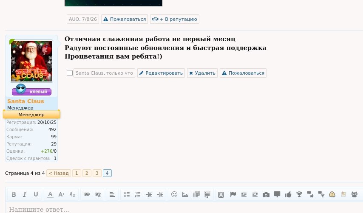
Task: Click the + В репутацию button
Action: pos(175,19)
